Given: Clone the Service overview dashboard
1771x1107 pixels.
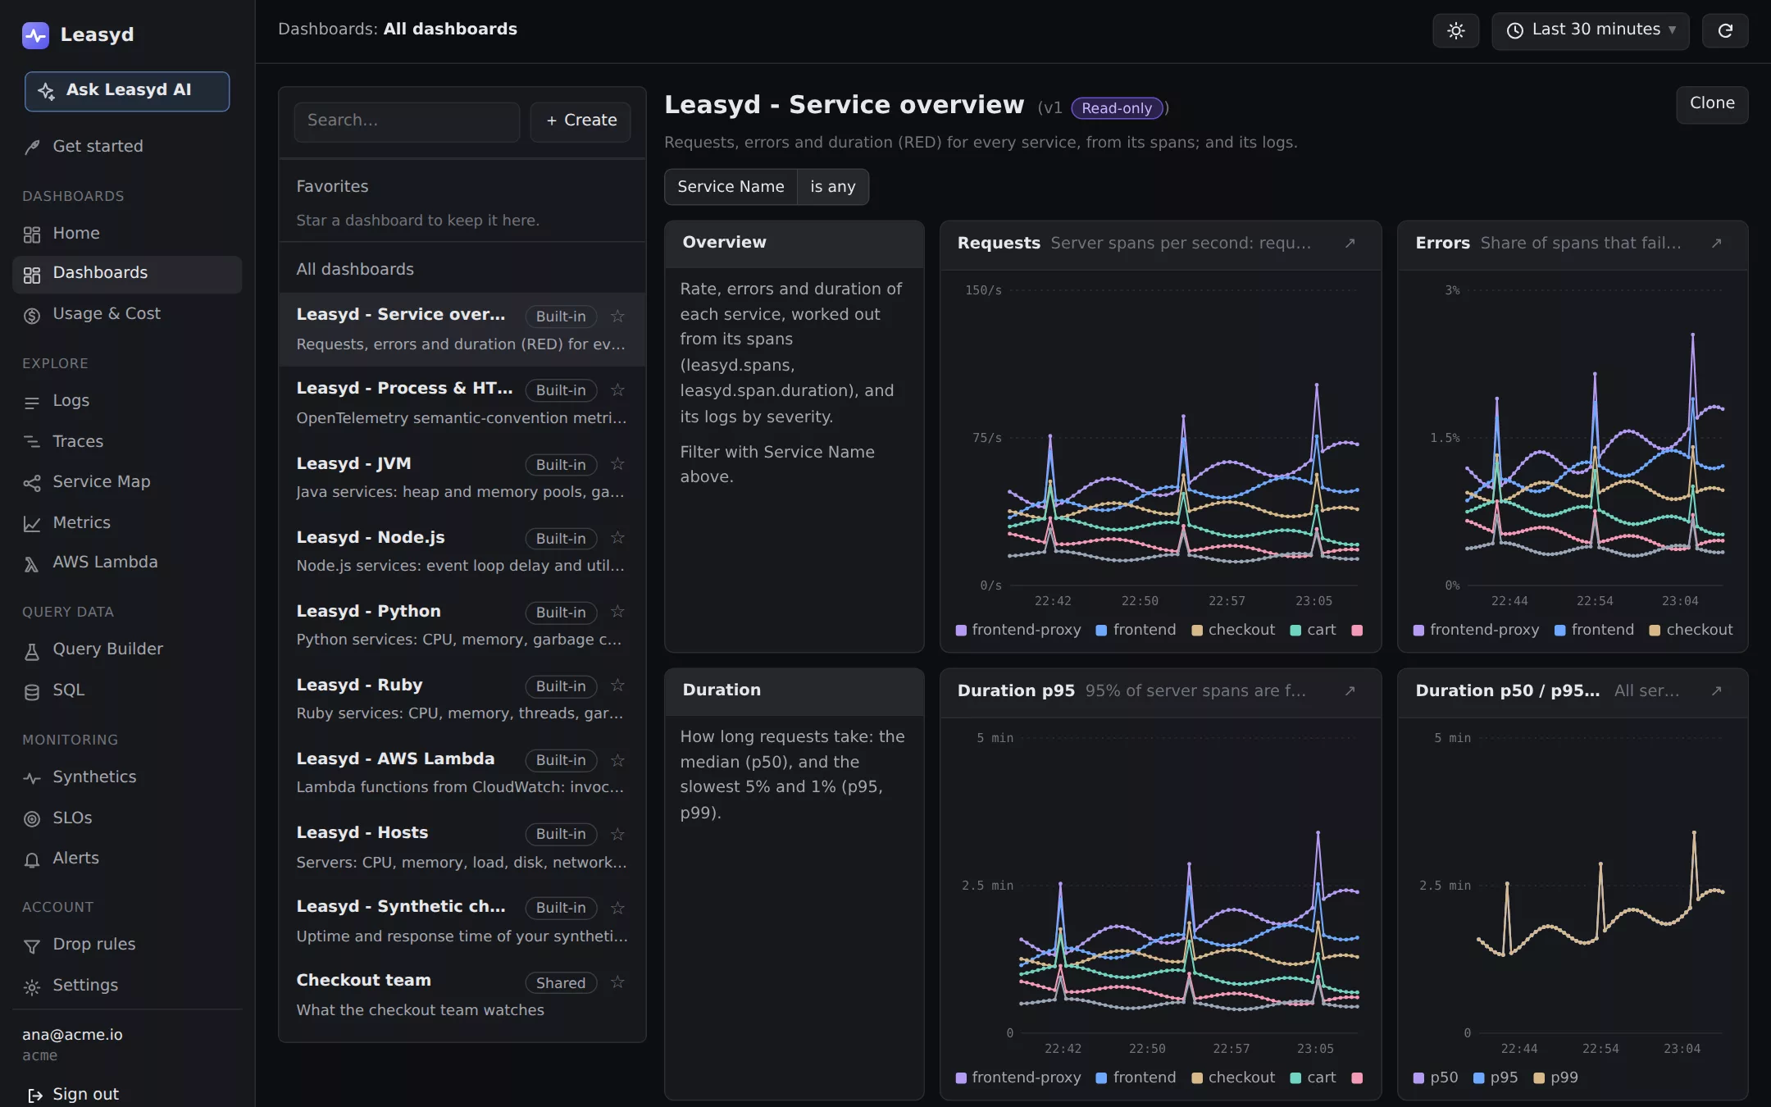Looking at the screenshot, I should point(1712,104).
